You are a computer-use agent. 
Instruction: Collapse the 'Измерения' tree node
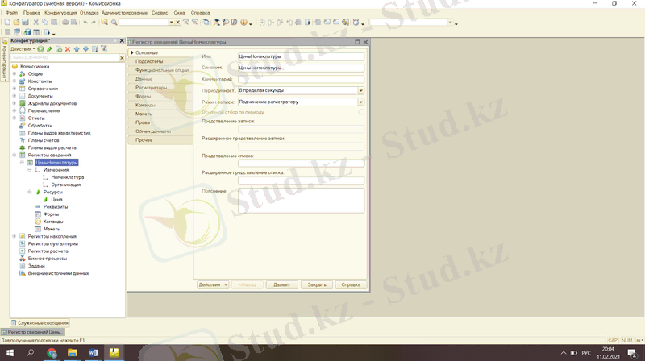(x=30, y=170)
